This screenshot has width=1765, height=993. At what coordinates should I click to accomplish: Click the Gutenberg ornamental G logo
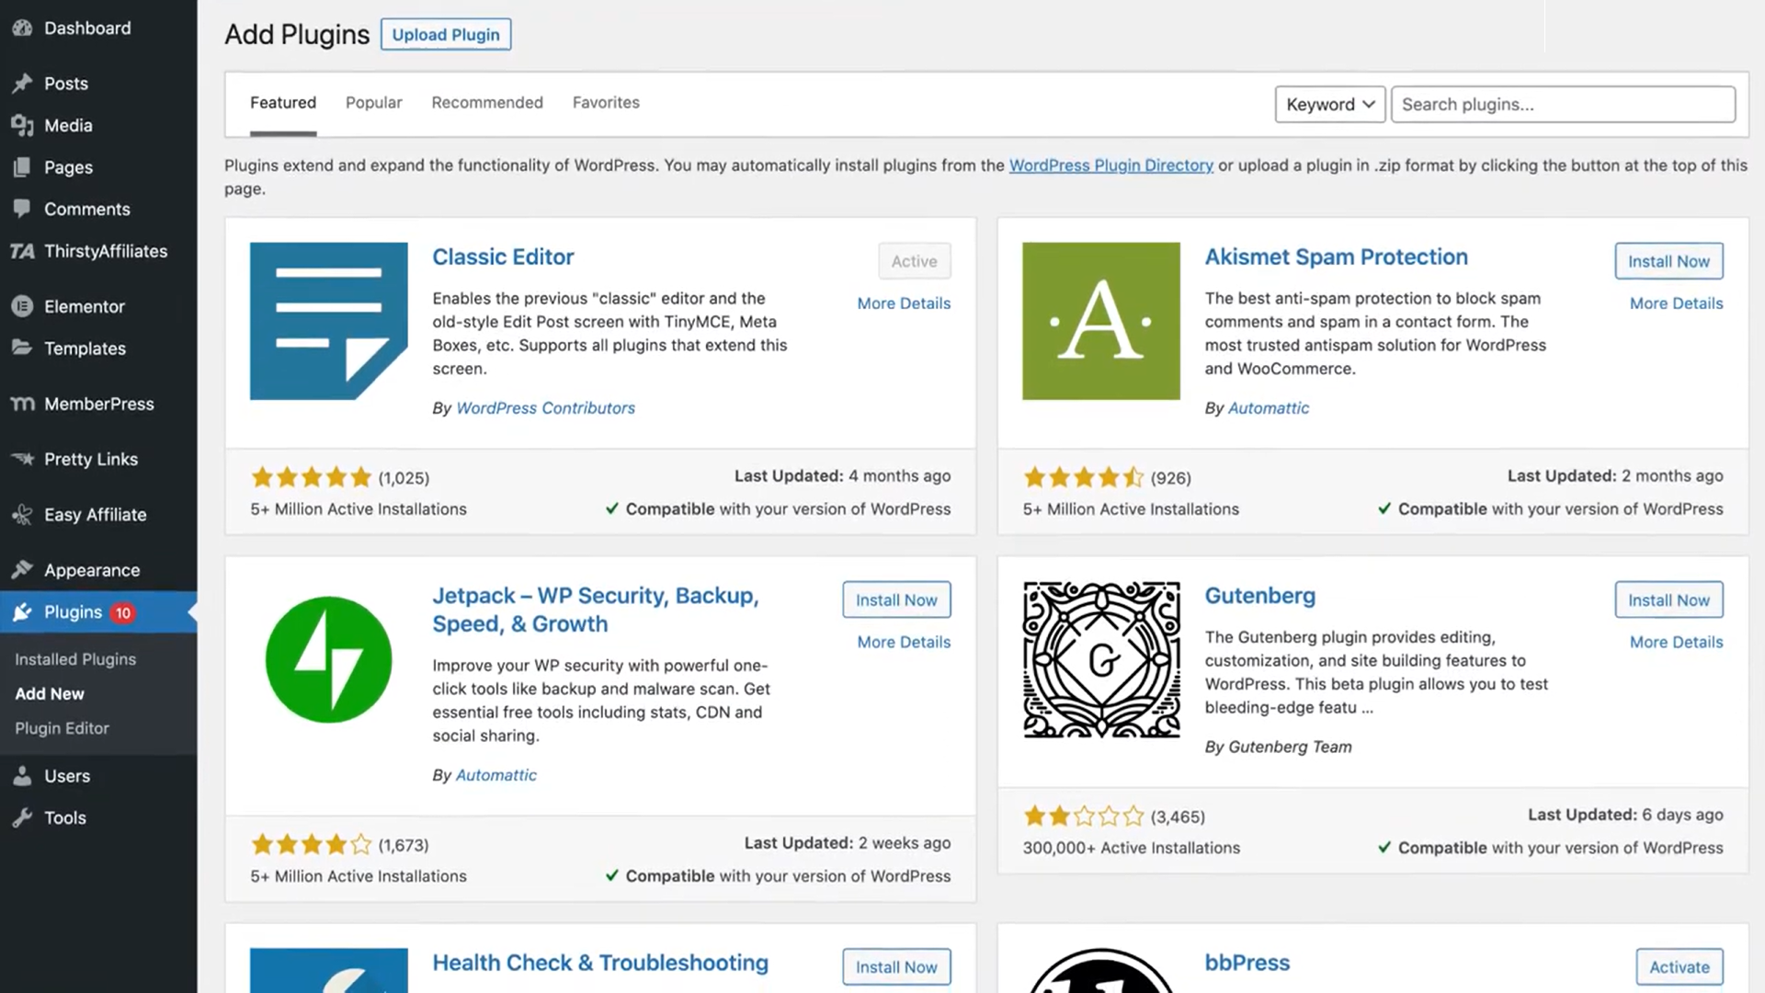point(1101,659)
